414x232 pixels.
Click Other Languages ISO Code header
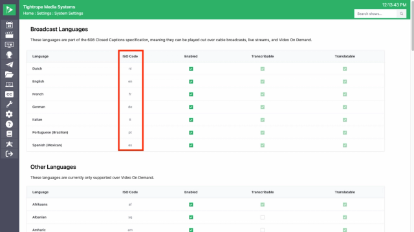click(x=130, y=192)
